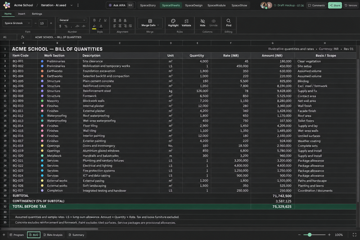Image resolution: width=360 pixels, height=240 pixels.
Task: Switch to the Summary sheet tab
Action: pos(76,235)
